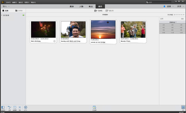Click the 所有事件 all events label
Viewport: 186px width, 113px height.
pos(105,15)
